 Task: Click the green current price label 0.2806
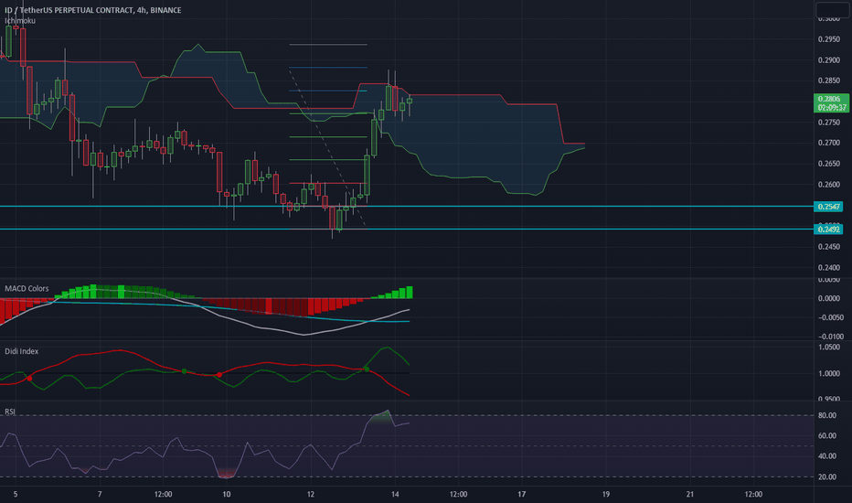pyautogui.click(x=831, y=102)
